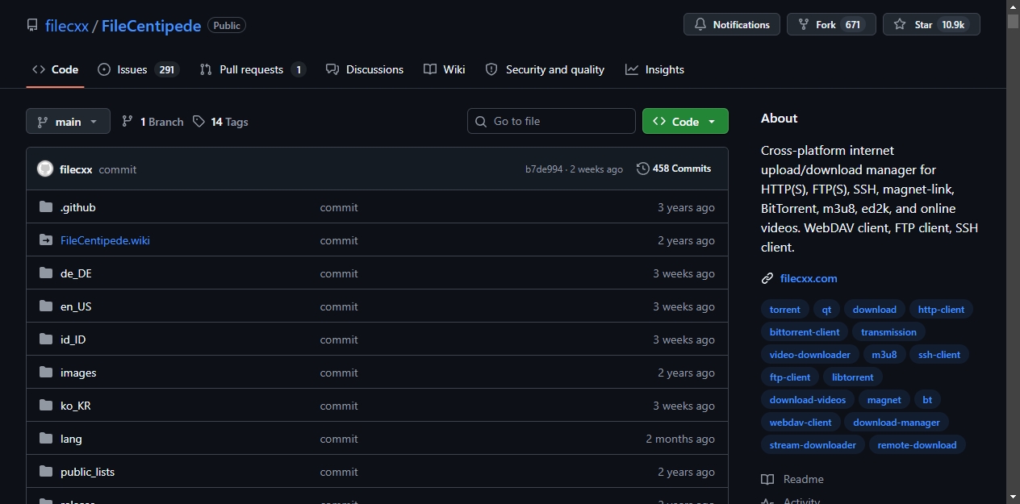Screen dimensions: 1020x504
Task: Click the page vertical scrollbar thumb
Action: [x=1013, y=22]
